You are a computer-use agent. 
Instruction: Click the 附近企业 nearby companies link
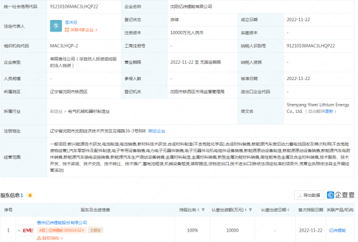[x=156, y=131]
